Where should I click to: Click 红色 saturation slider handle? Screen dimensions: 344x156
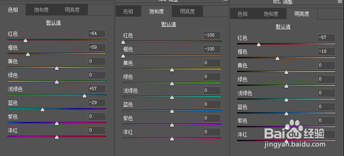(x=123, y=42)
